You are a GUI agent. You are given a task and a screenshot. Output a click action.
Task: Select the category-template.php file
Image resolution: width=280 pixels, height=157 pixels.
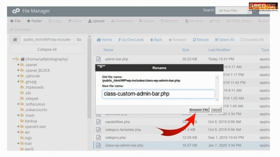(123, 130)
